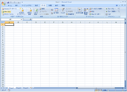The width and height of the screenshot is (127, 92).
Task: Open the Text to Columns tool
Action: click(x=80, y=11)
